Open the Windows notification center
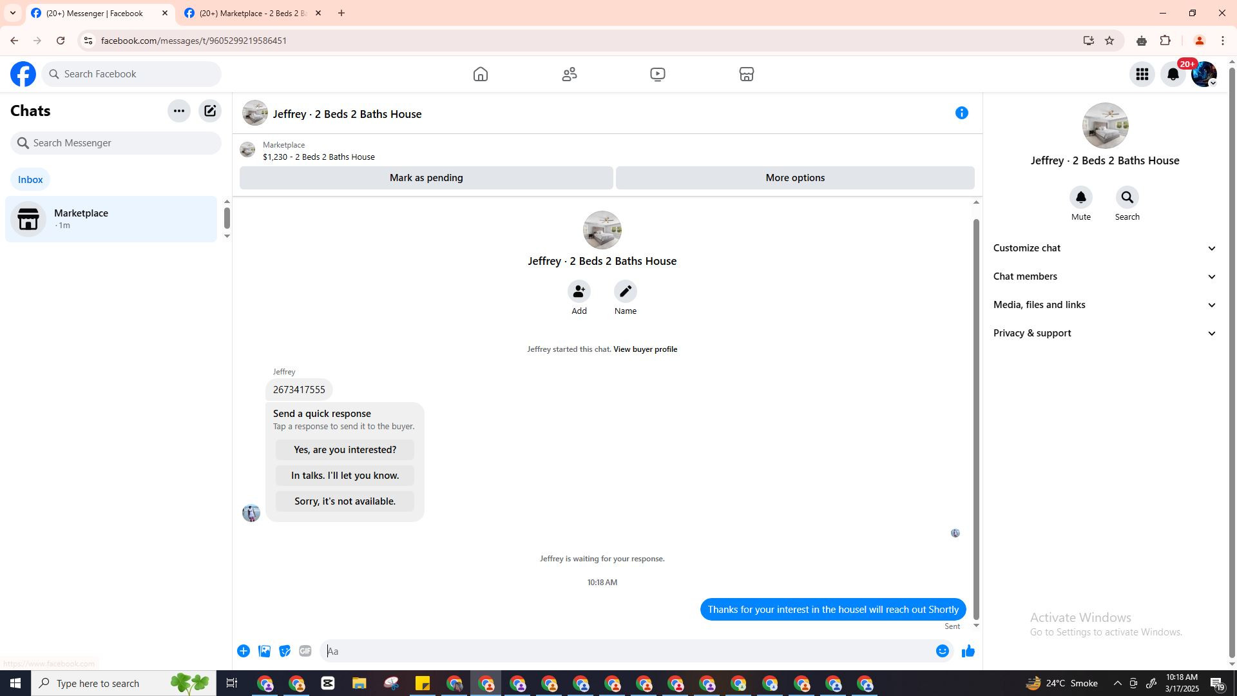The width and height of the screenshot is (1237, 696). 1217,683
